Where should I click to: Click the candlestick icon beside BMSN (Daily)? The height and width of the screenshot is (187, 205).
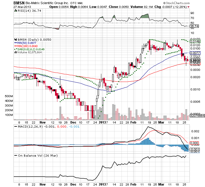click(16, 40)
